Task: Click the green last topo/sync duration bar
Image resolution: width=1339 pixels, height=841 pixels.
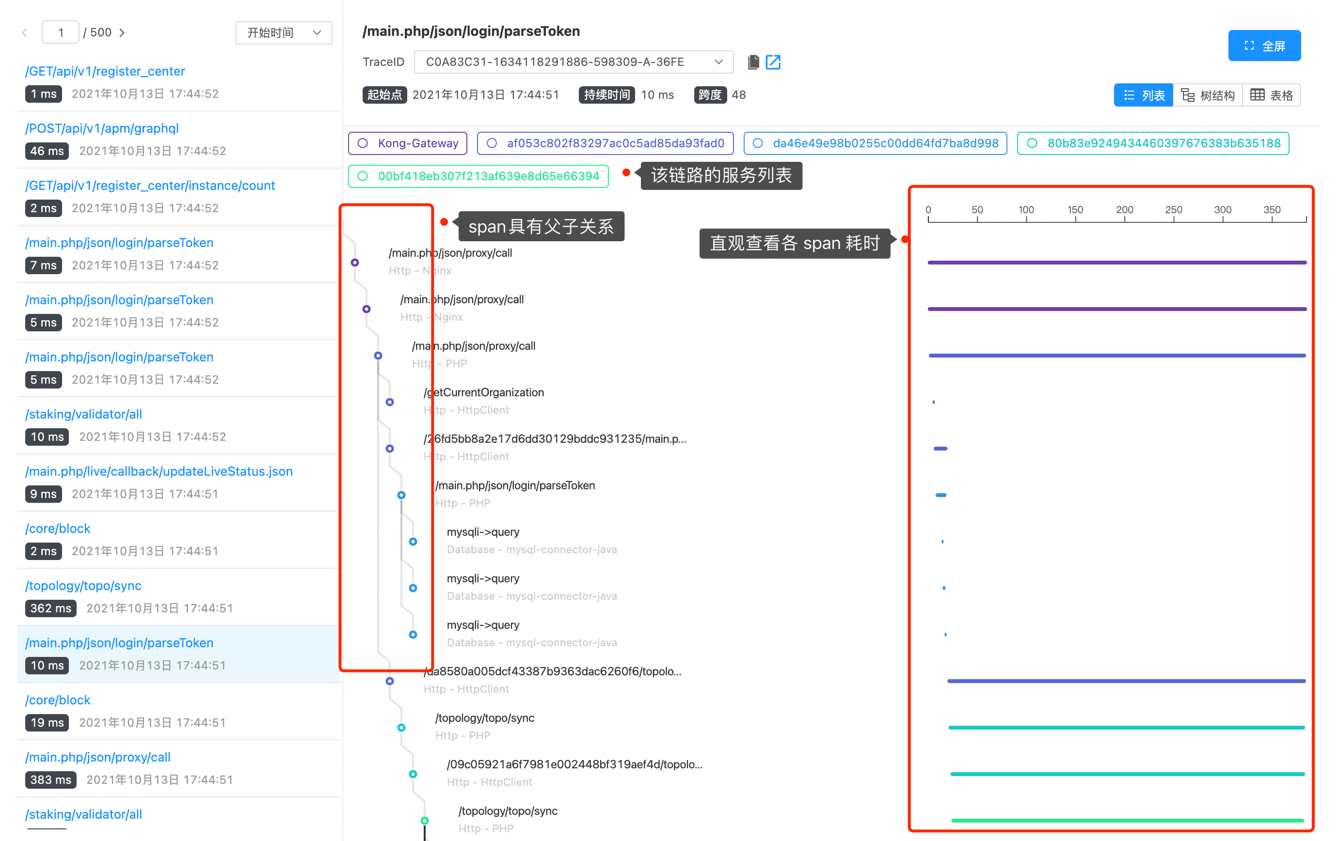Action: 1128,821
